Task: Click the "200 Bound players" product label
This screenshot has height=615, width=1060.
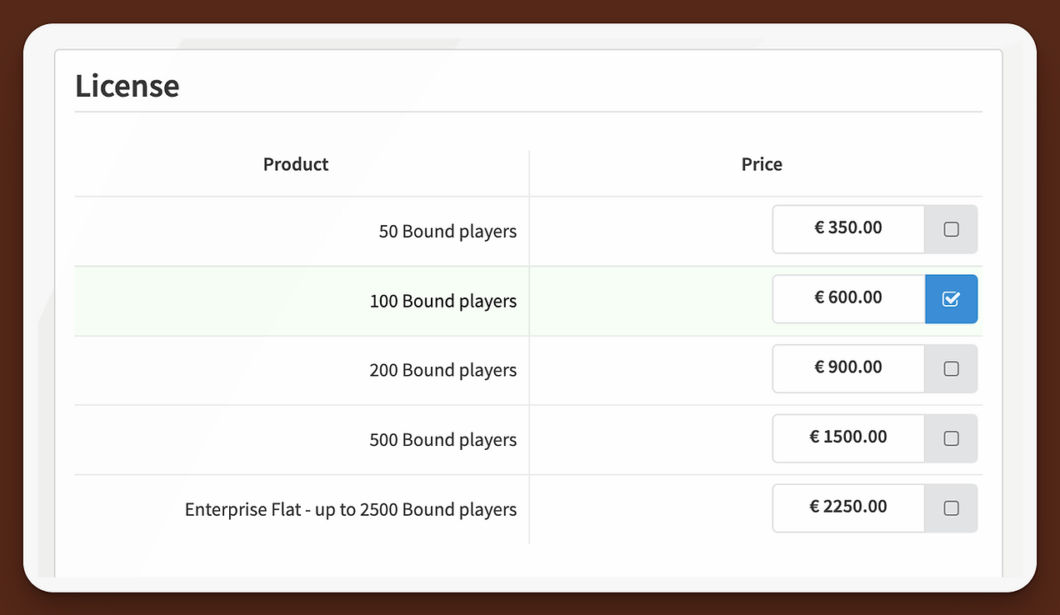Action: [442, 370]
